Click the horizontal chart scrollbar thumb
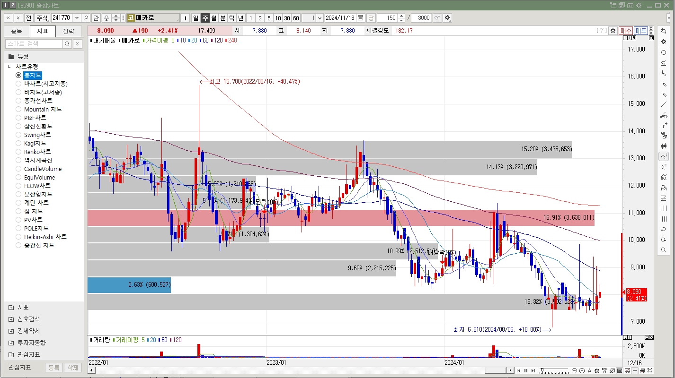Image resolution: width=675 pixels, height=378 pixels. tap(496, 370)
